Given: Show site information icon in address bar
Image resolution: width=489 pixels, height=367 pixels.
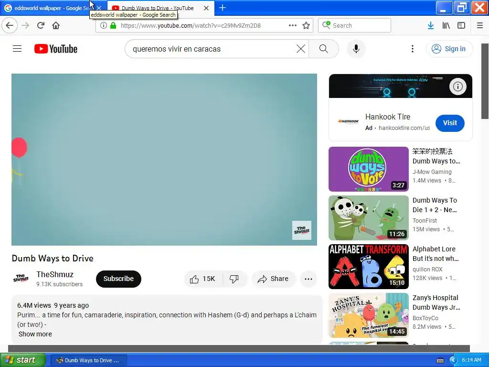Looking at the screenshot, I should pos(104,25).
